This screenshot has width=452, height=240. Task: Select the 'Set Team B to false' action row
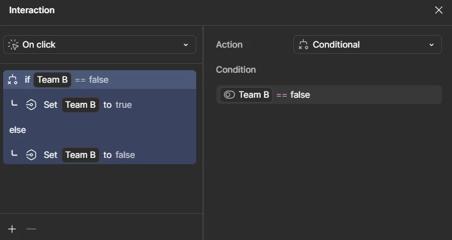point(100,155)
